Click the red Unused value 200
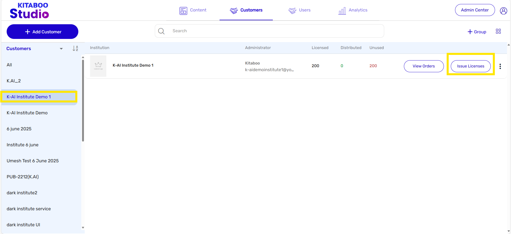 pos(373,66)
